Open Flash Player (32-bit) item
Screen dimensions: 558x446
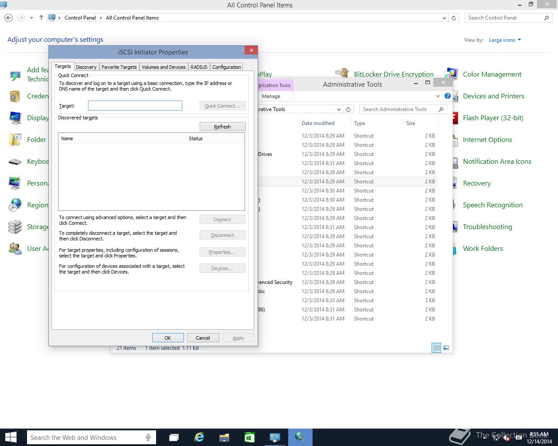pos(493,118)
